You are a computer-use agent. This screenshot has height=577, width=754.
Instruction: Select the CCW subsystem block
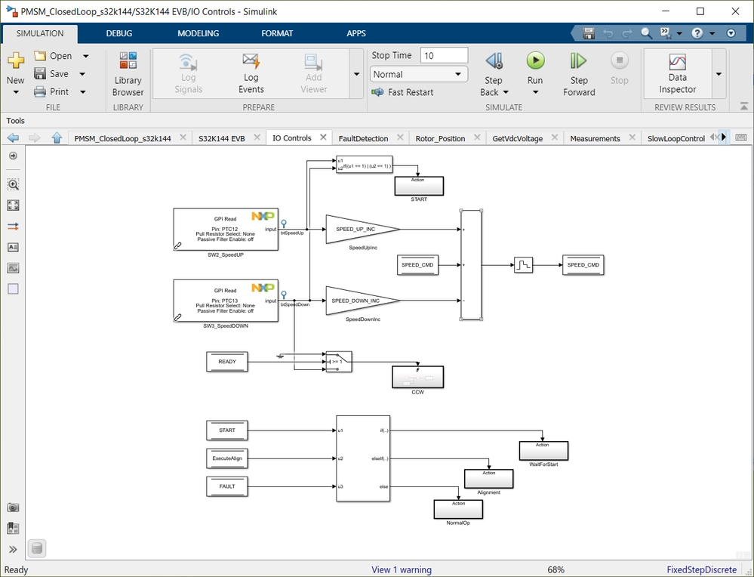pyautogui.click(x=418, y=378)
